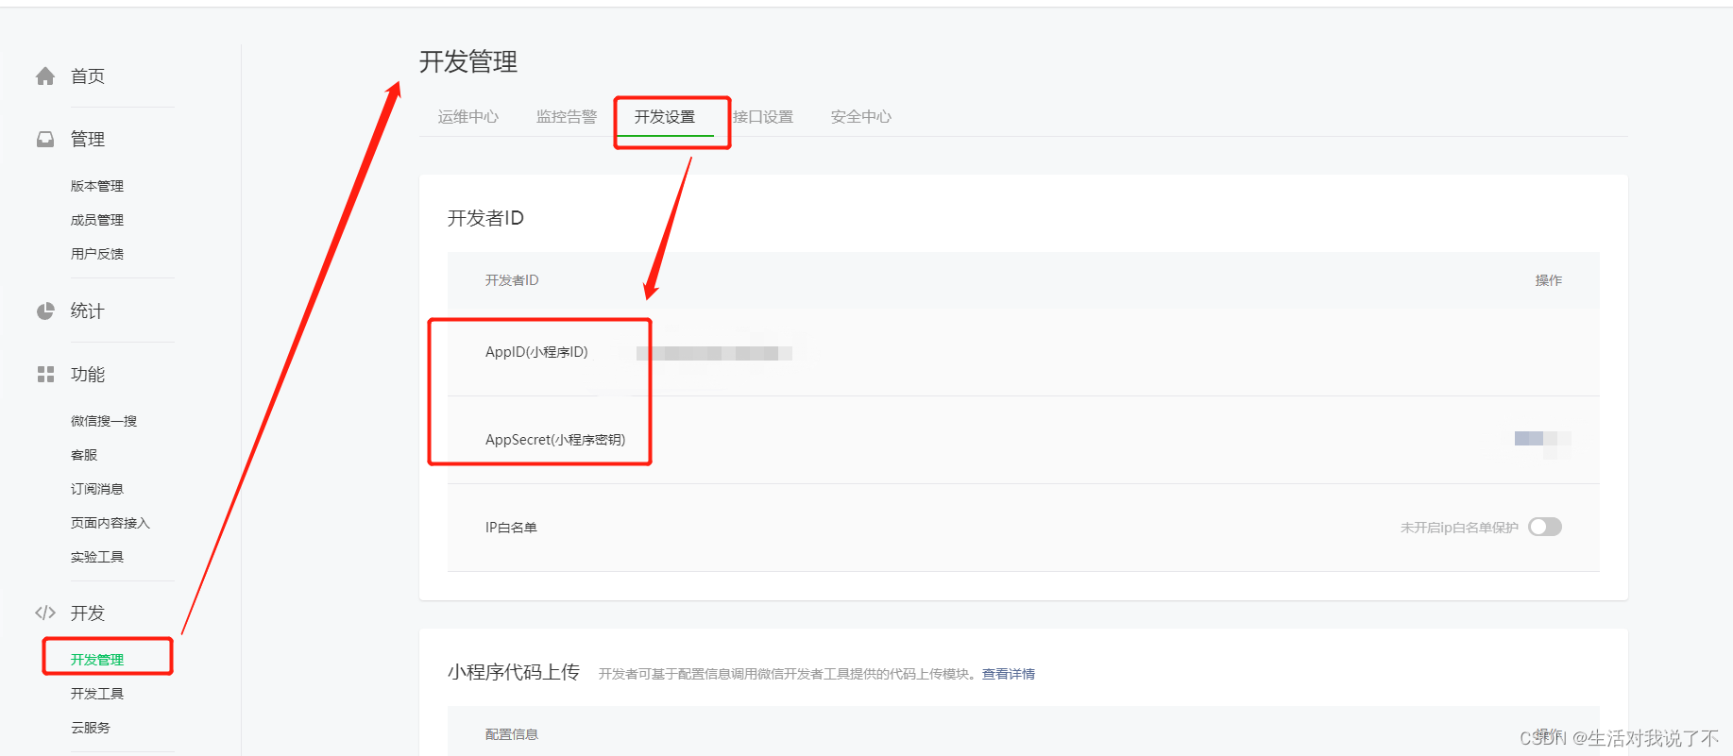Click the grid icon beside 功能
The height and width of the screenshot is (756, 1733).
coord(45,375)
